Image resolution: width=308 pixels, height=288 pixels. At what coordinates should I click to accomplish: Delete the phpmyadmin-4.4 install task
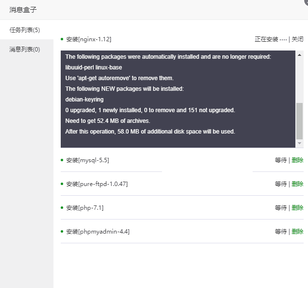tap(297, 232)
